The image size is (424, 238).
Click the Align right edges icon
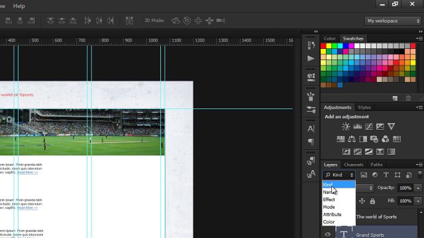tap(31, 20)
